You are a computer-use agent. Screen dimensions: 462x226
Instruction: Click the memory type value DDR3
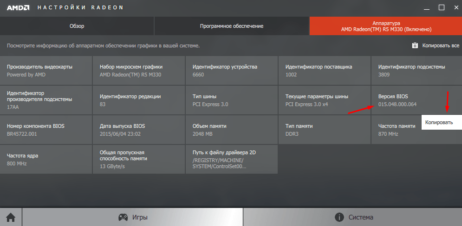tap(292, 134)
